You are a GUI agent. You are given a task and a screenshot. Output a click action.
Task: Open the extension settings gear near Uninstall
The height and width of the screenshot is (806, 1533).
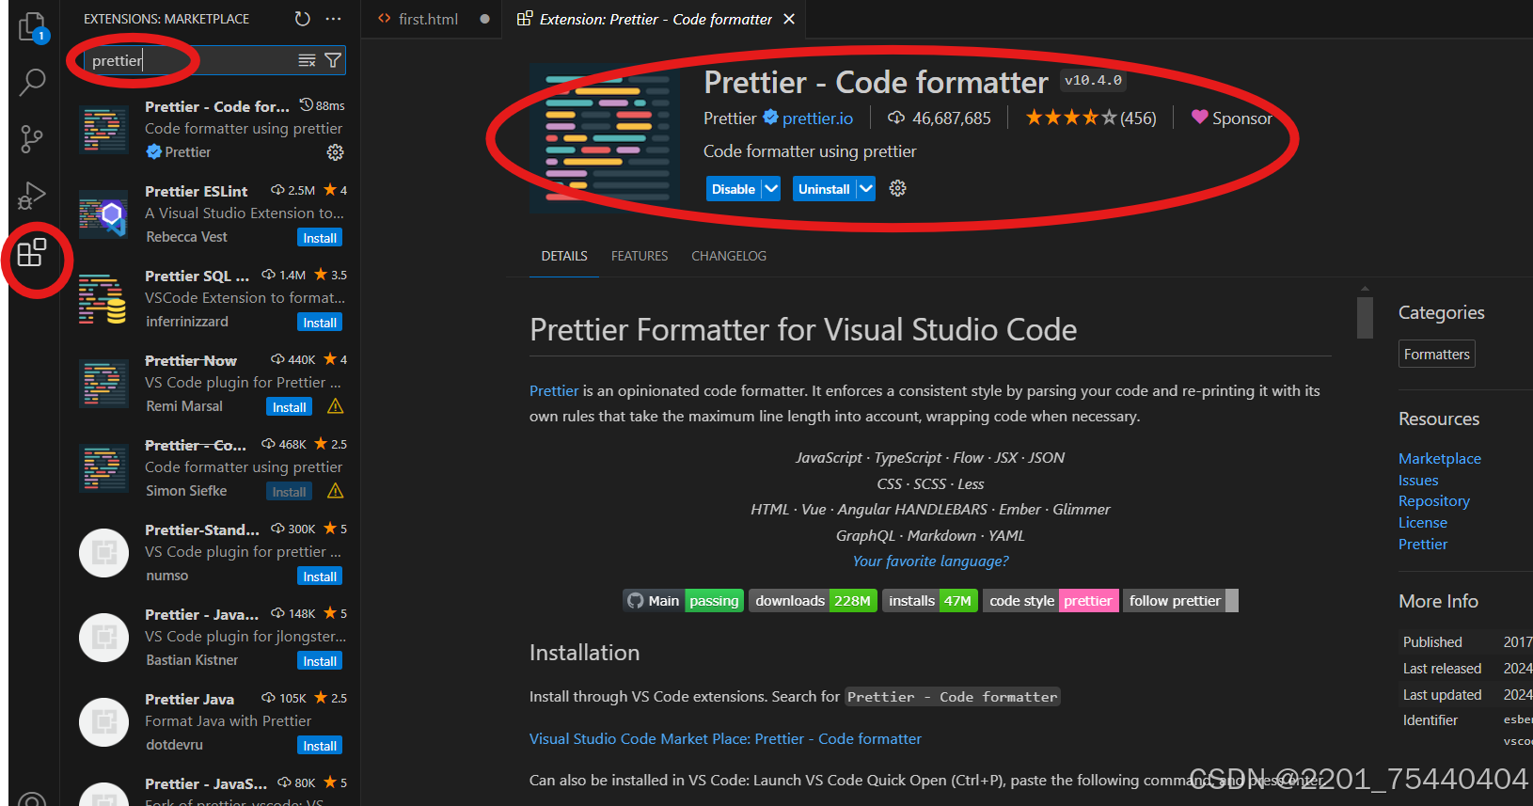(x=898, y=189)
